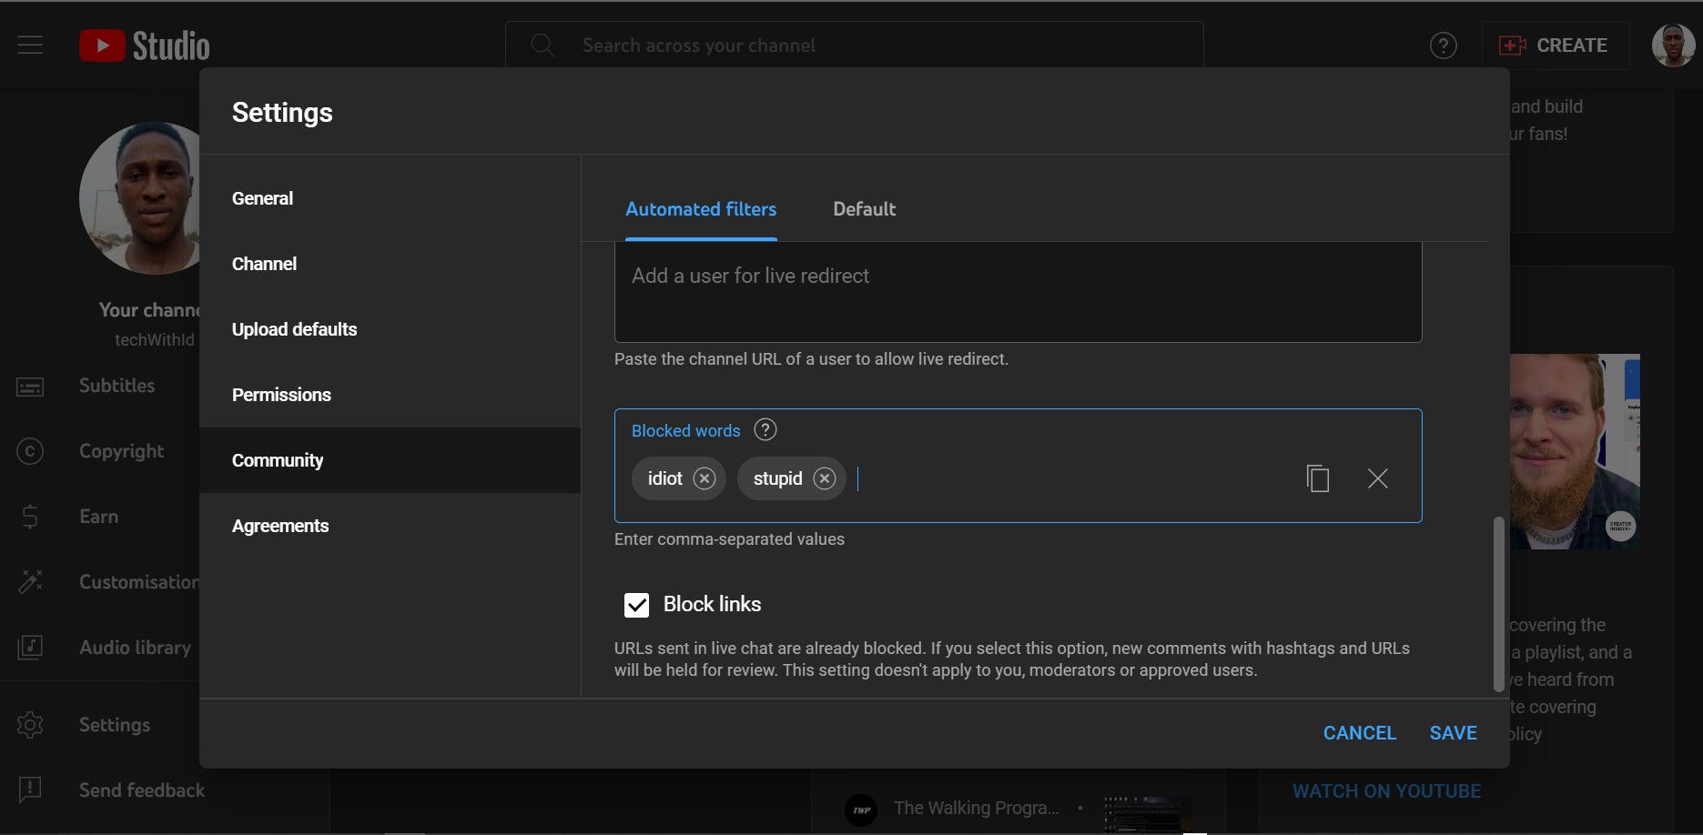Click the live redirect user input field
This screenshot has width=1703, height=835.
pos(1018,291)
